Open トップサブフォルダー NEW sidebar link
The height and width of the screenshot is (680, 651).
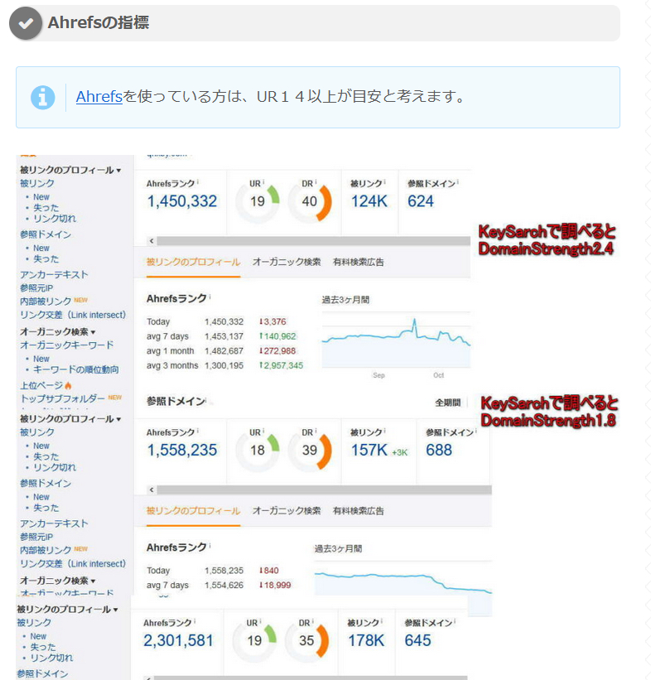coord(70,398)
